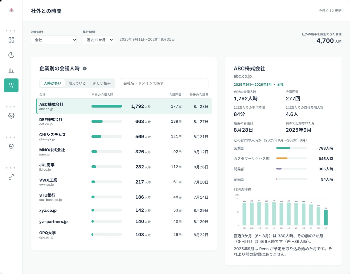Open the pie chart icon in sidebar
Screen dimensions: 350x274
pos(11,55)
